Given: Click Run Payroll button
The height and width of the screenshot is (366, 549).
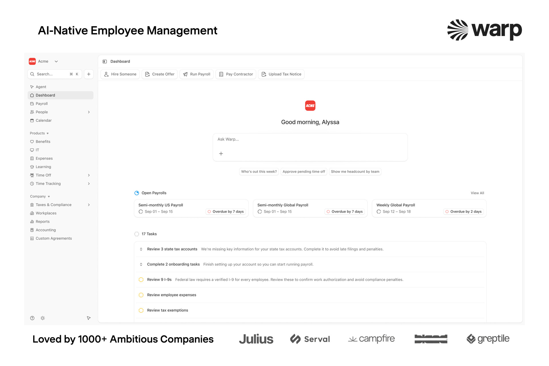Looking at the screenshot, I should click(x=196, y=74).
